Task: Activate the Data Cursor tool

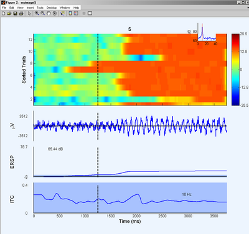Action: point(62,14)
